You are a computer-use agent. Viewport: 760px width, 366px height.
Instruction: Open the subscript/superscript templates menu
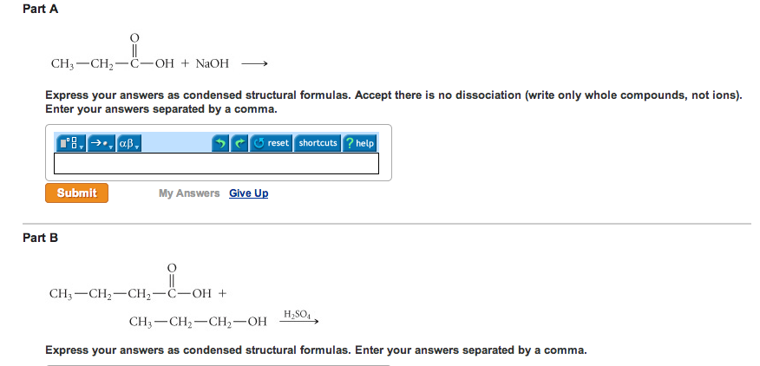tap(71, 143)
